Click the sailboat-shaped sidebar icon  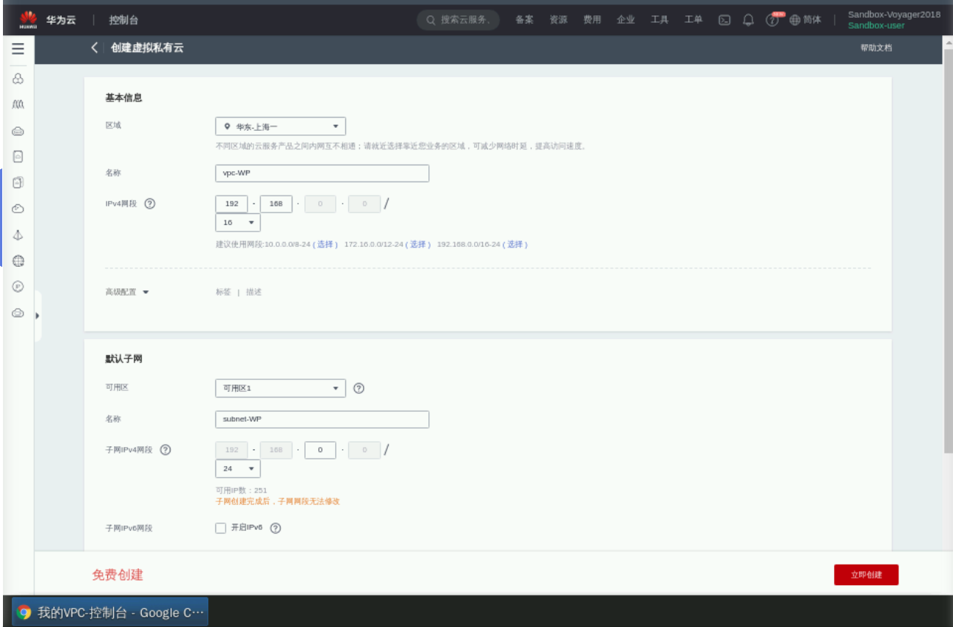[x=18, y=234]
